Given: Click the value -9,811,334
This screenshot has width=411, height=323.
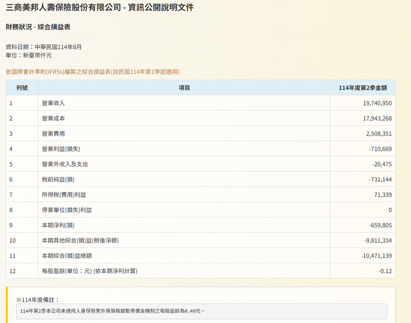Looking at the screenshot, I should point(378,240).
